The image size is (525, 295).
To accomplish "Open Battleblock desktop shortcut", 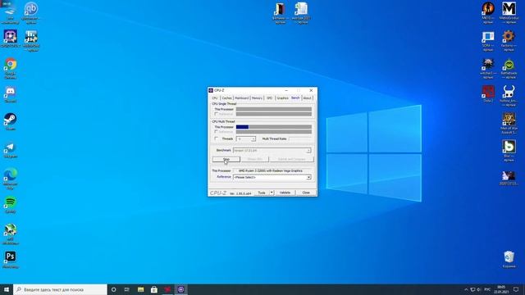I will pos(509,69).
